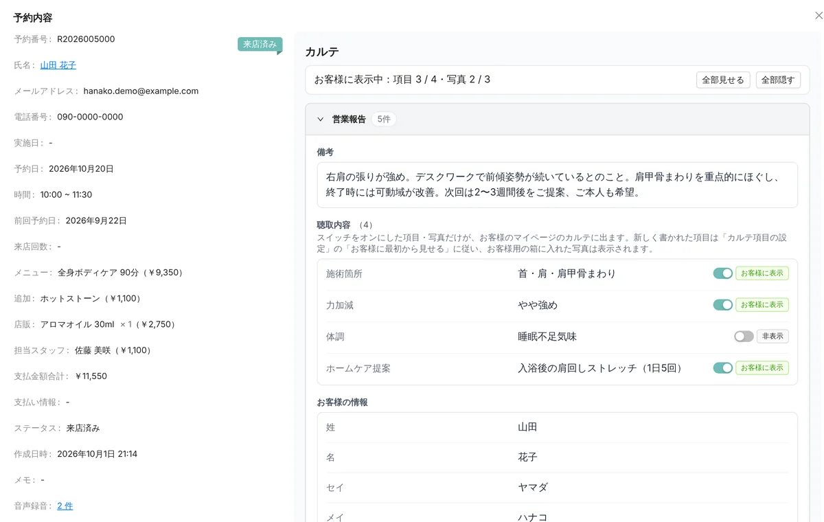Click the カルテ panel heading
Screen dimensions: 824x522
click(x=322, y=52)
